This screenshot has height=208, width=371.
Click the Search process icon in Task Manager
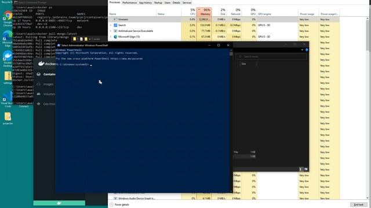tap(115, 25)
